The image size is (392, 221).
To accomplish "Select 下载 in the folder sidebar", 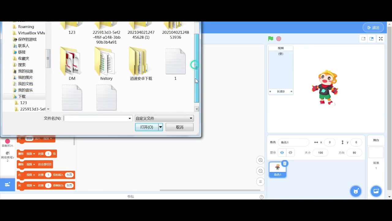I will [22, 96].
